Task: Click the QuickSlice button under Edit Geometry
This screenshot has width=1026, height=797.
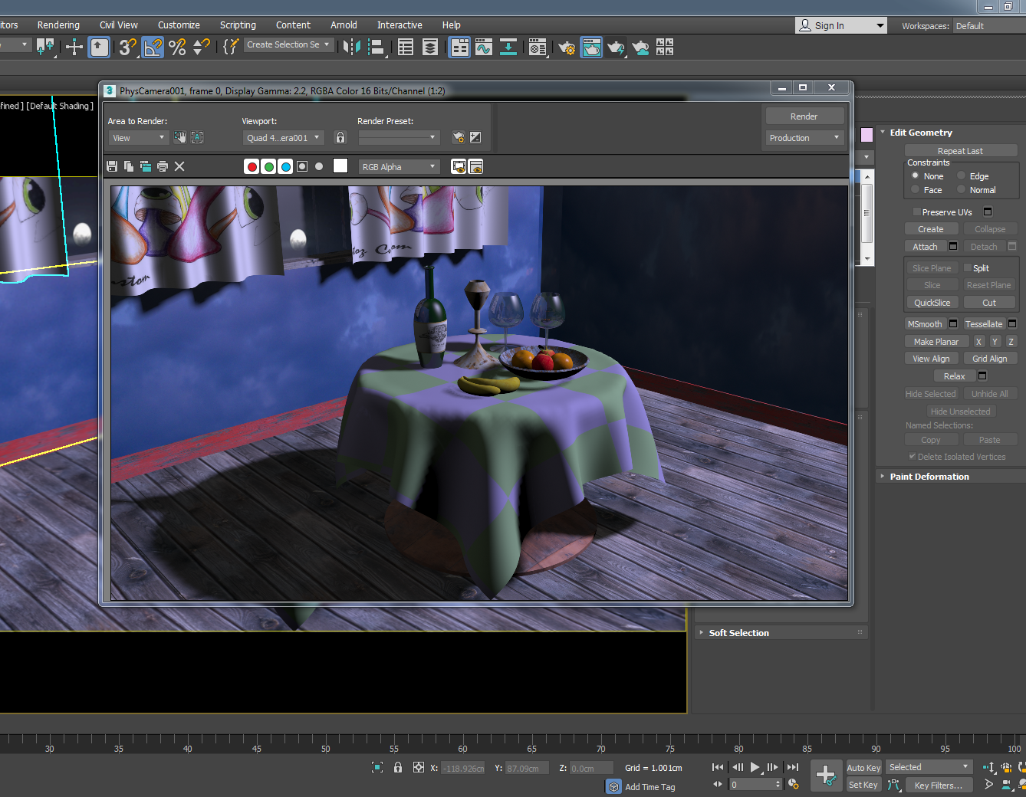Action: [932, 302]
